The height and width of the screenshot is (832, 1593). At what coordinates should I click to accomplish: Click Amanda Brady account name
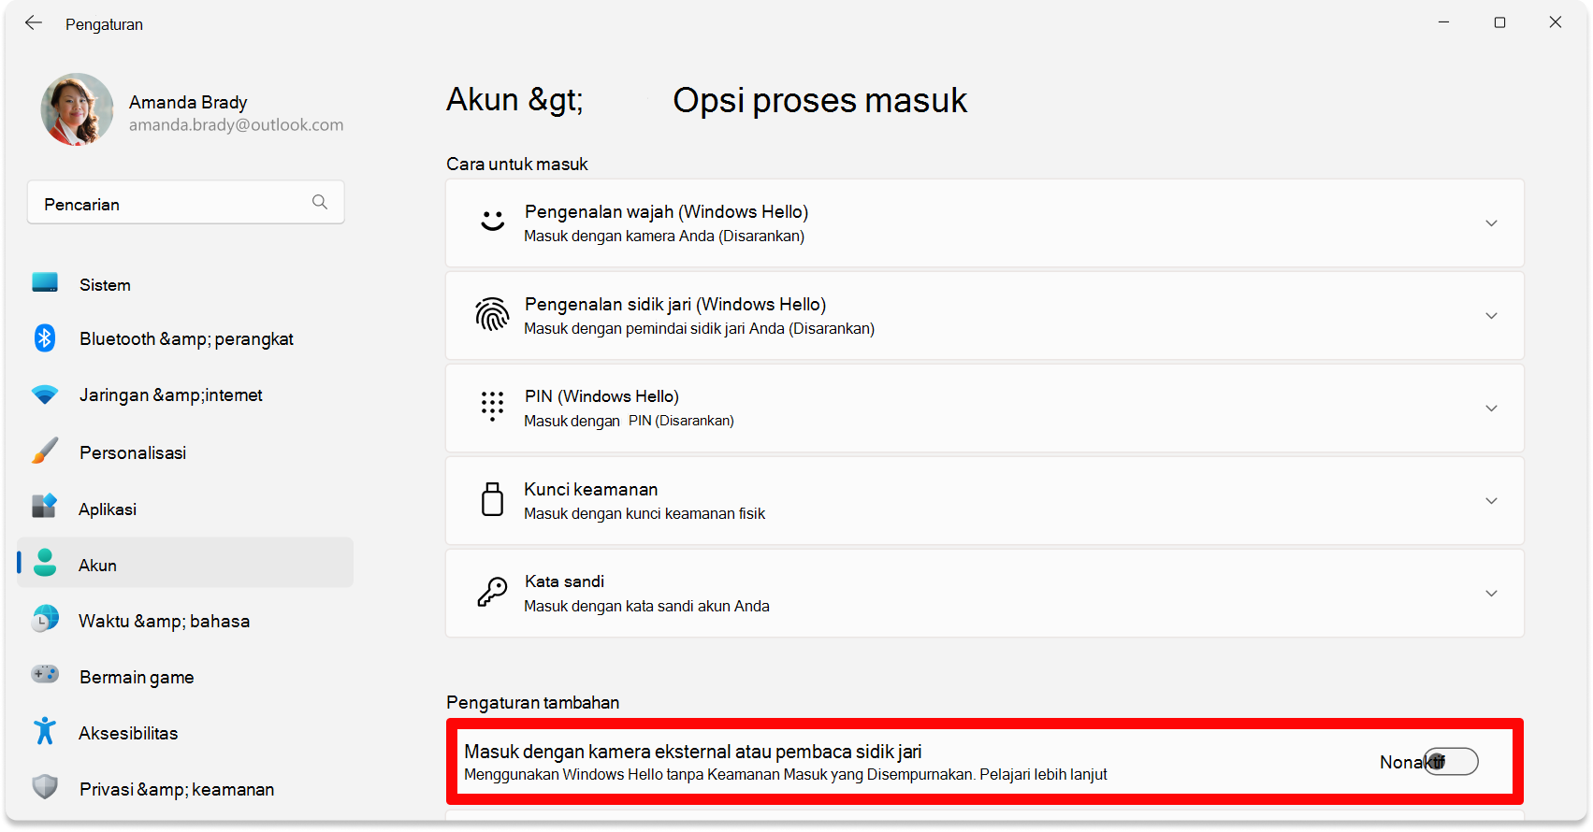188,102
